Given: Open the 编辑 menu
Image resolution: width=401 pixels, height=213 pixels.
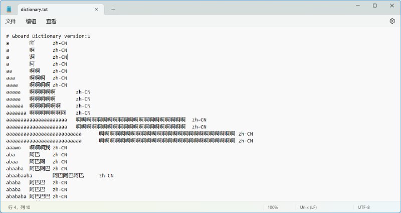Looking at the screenshot, I should (x=31, y=21).
